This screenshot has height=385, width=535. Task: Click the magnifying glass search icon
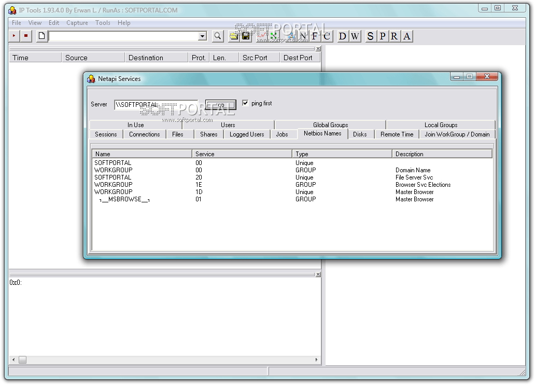pos(218,36)
